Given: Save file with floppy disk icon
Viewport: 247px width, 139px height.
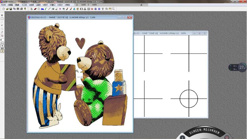Looking at the screenshot, I should 11,9.
